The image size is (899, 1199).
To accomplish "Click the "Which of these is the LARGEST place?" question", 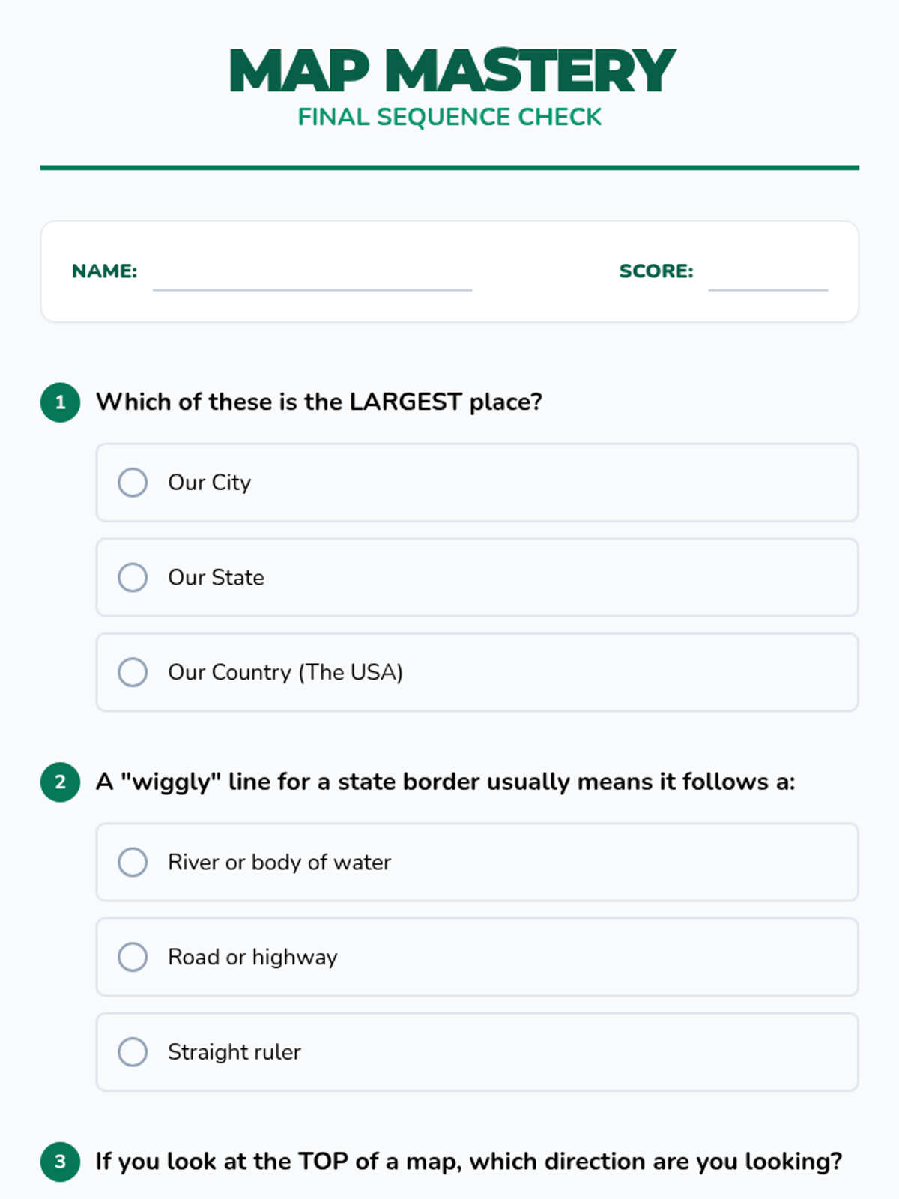I will click(319, 402).
